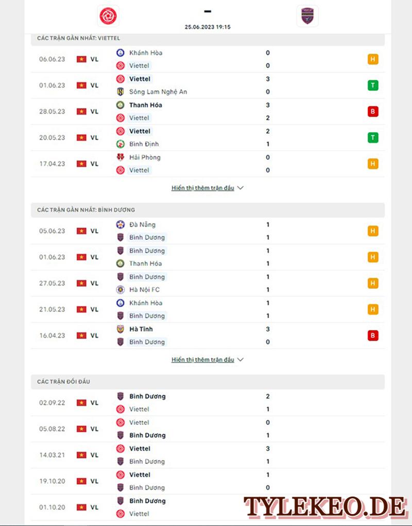Open the 02.09.22 Bình Dương vs Viettel match row

208,403
